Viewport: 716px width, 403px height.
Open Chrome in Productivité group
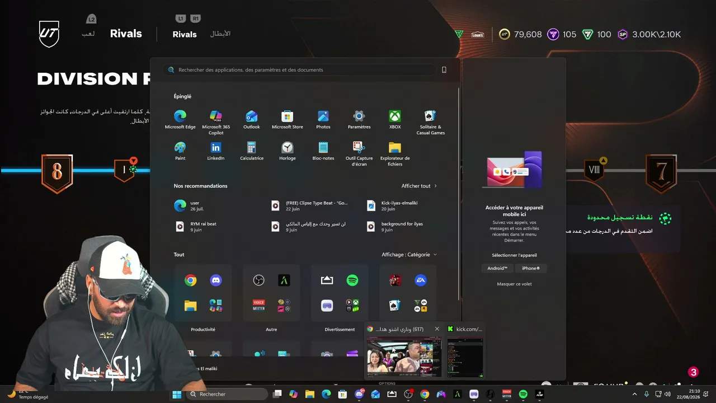[x=191, y=280]
